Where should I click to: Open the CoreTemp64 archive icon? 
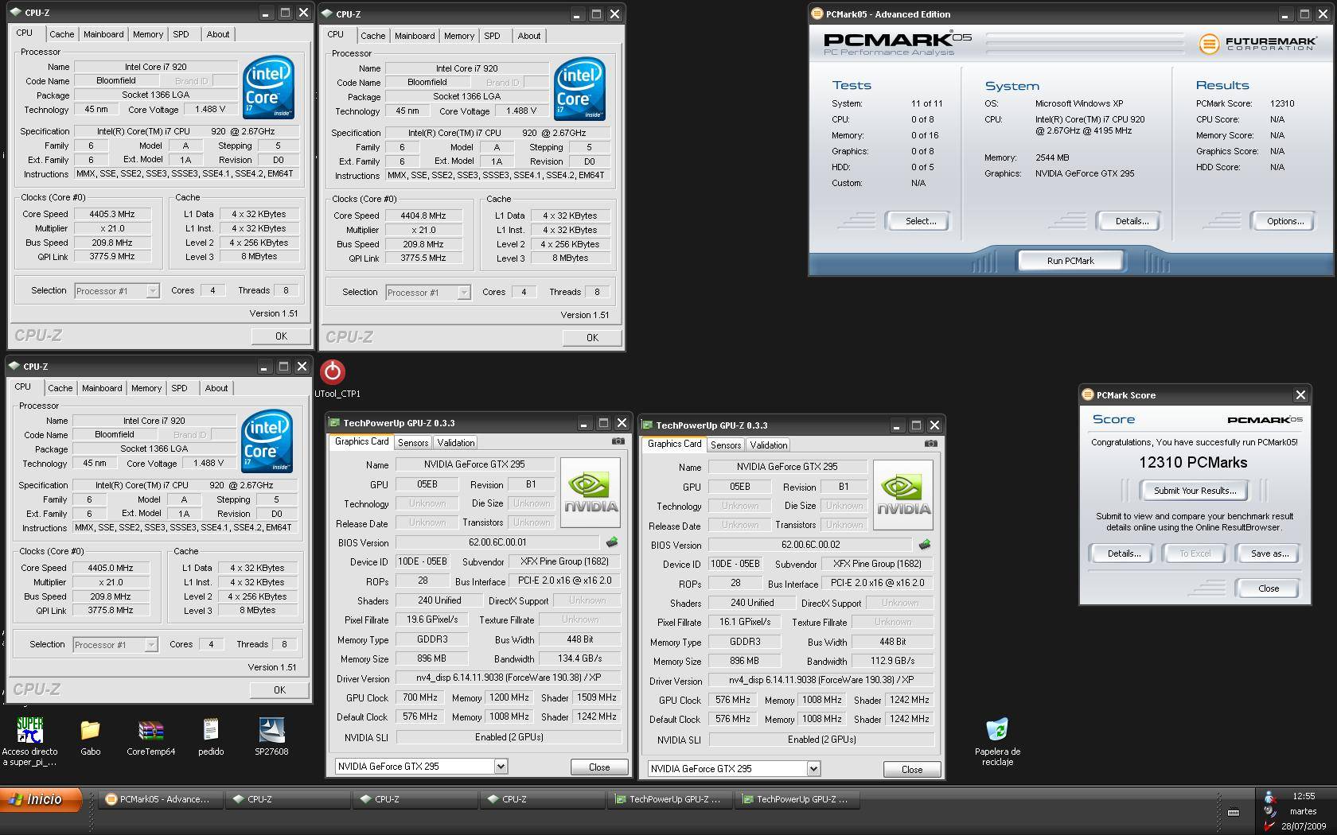tap(150, 730)
